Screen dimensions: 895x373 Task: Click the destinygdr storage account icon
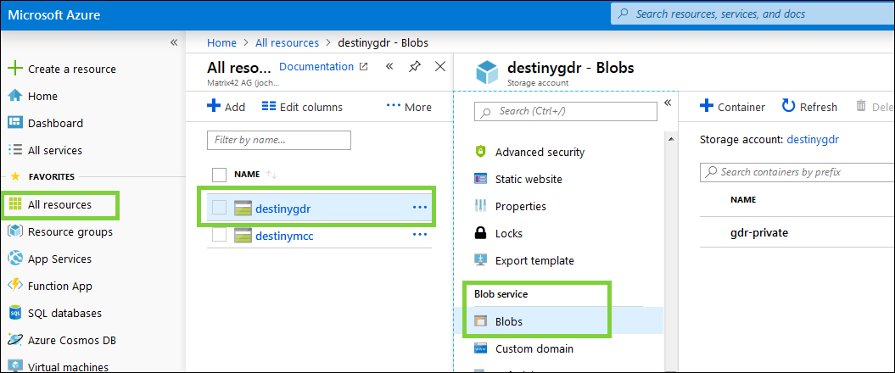click(x=243, y=209)
